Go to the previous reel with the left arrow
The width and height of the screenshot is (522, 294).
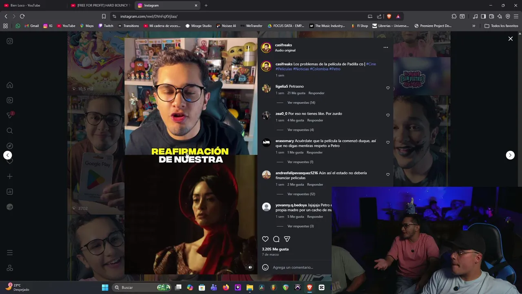pyautogui.click(x=8, y=155)
